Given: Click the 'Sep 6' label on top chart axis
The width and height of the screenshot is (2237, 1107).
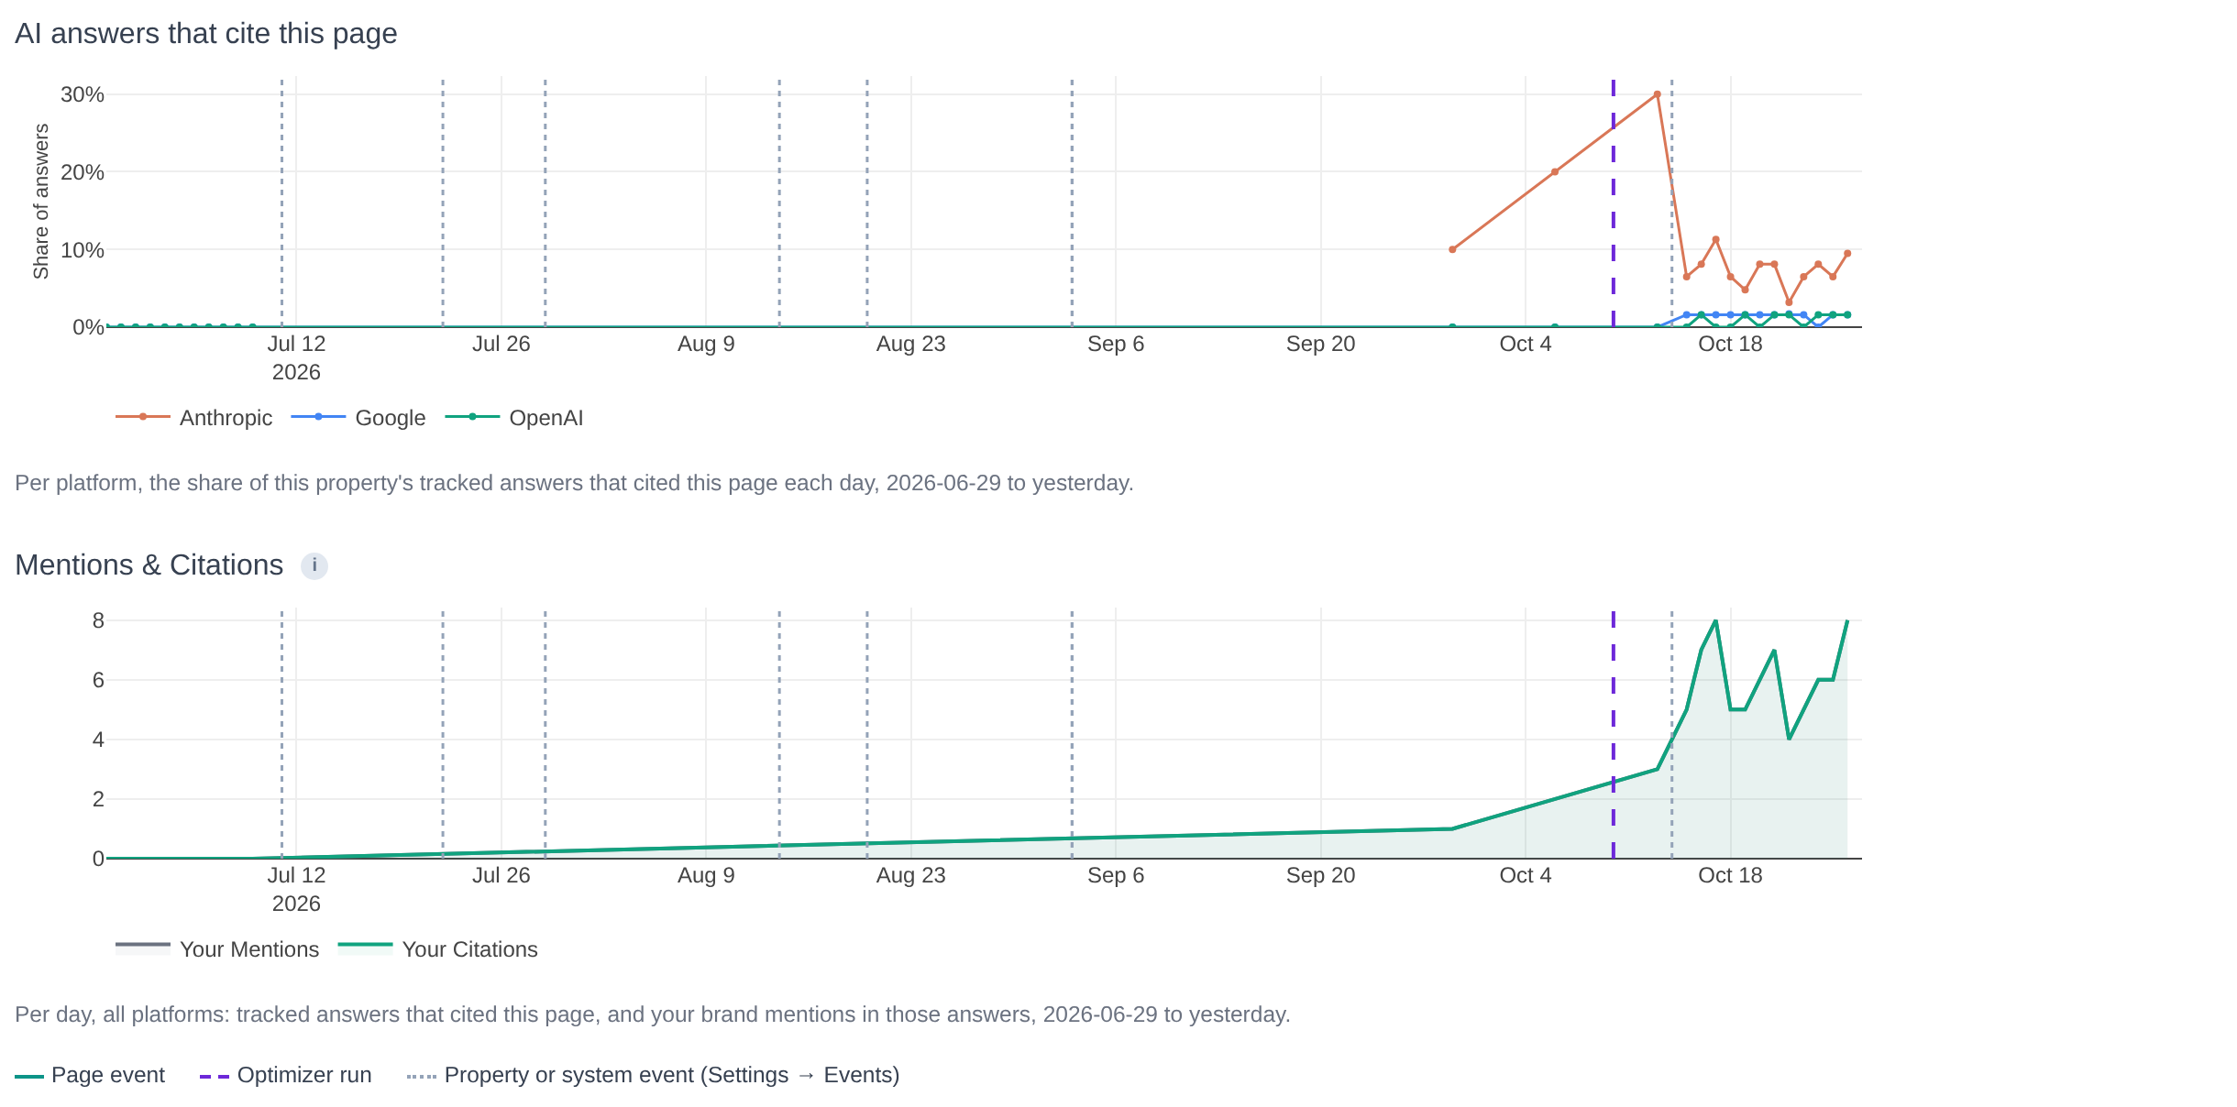Looking at the screenshot, I should point(1116,345).
